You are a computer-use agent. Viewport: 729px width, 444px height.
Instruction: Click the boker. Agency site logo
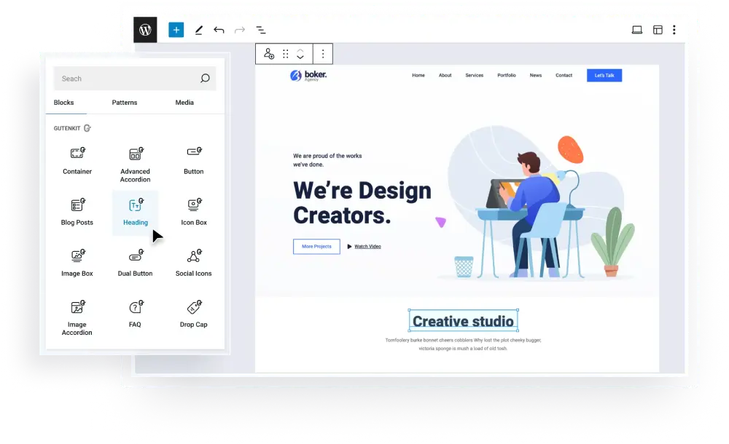pos(308,75)
